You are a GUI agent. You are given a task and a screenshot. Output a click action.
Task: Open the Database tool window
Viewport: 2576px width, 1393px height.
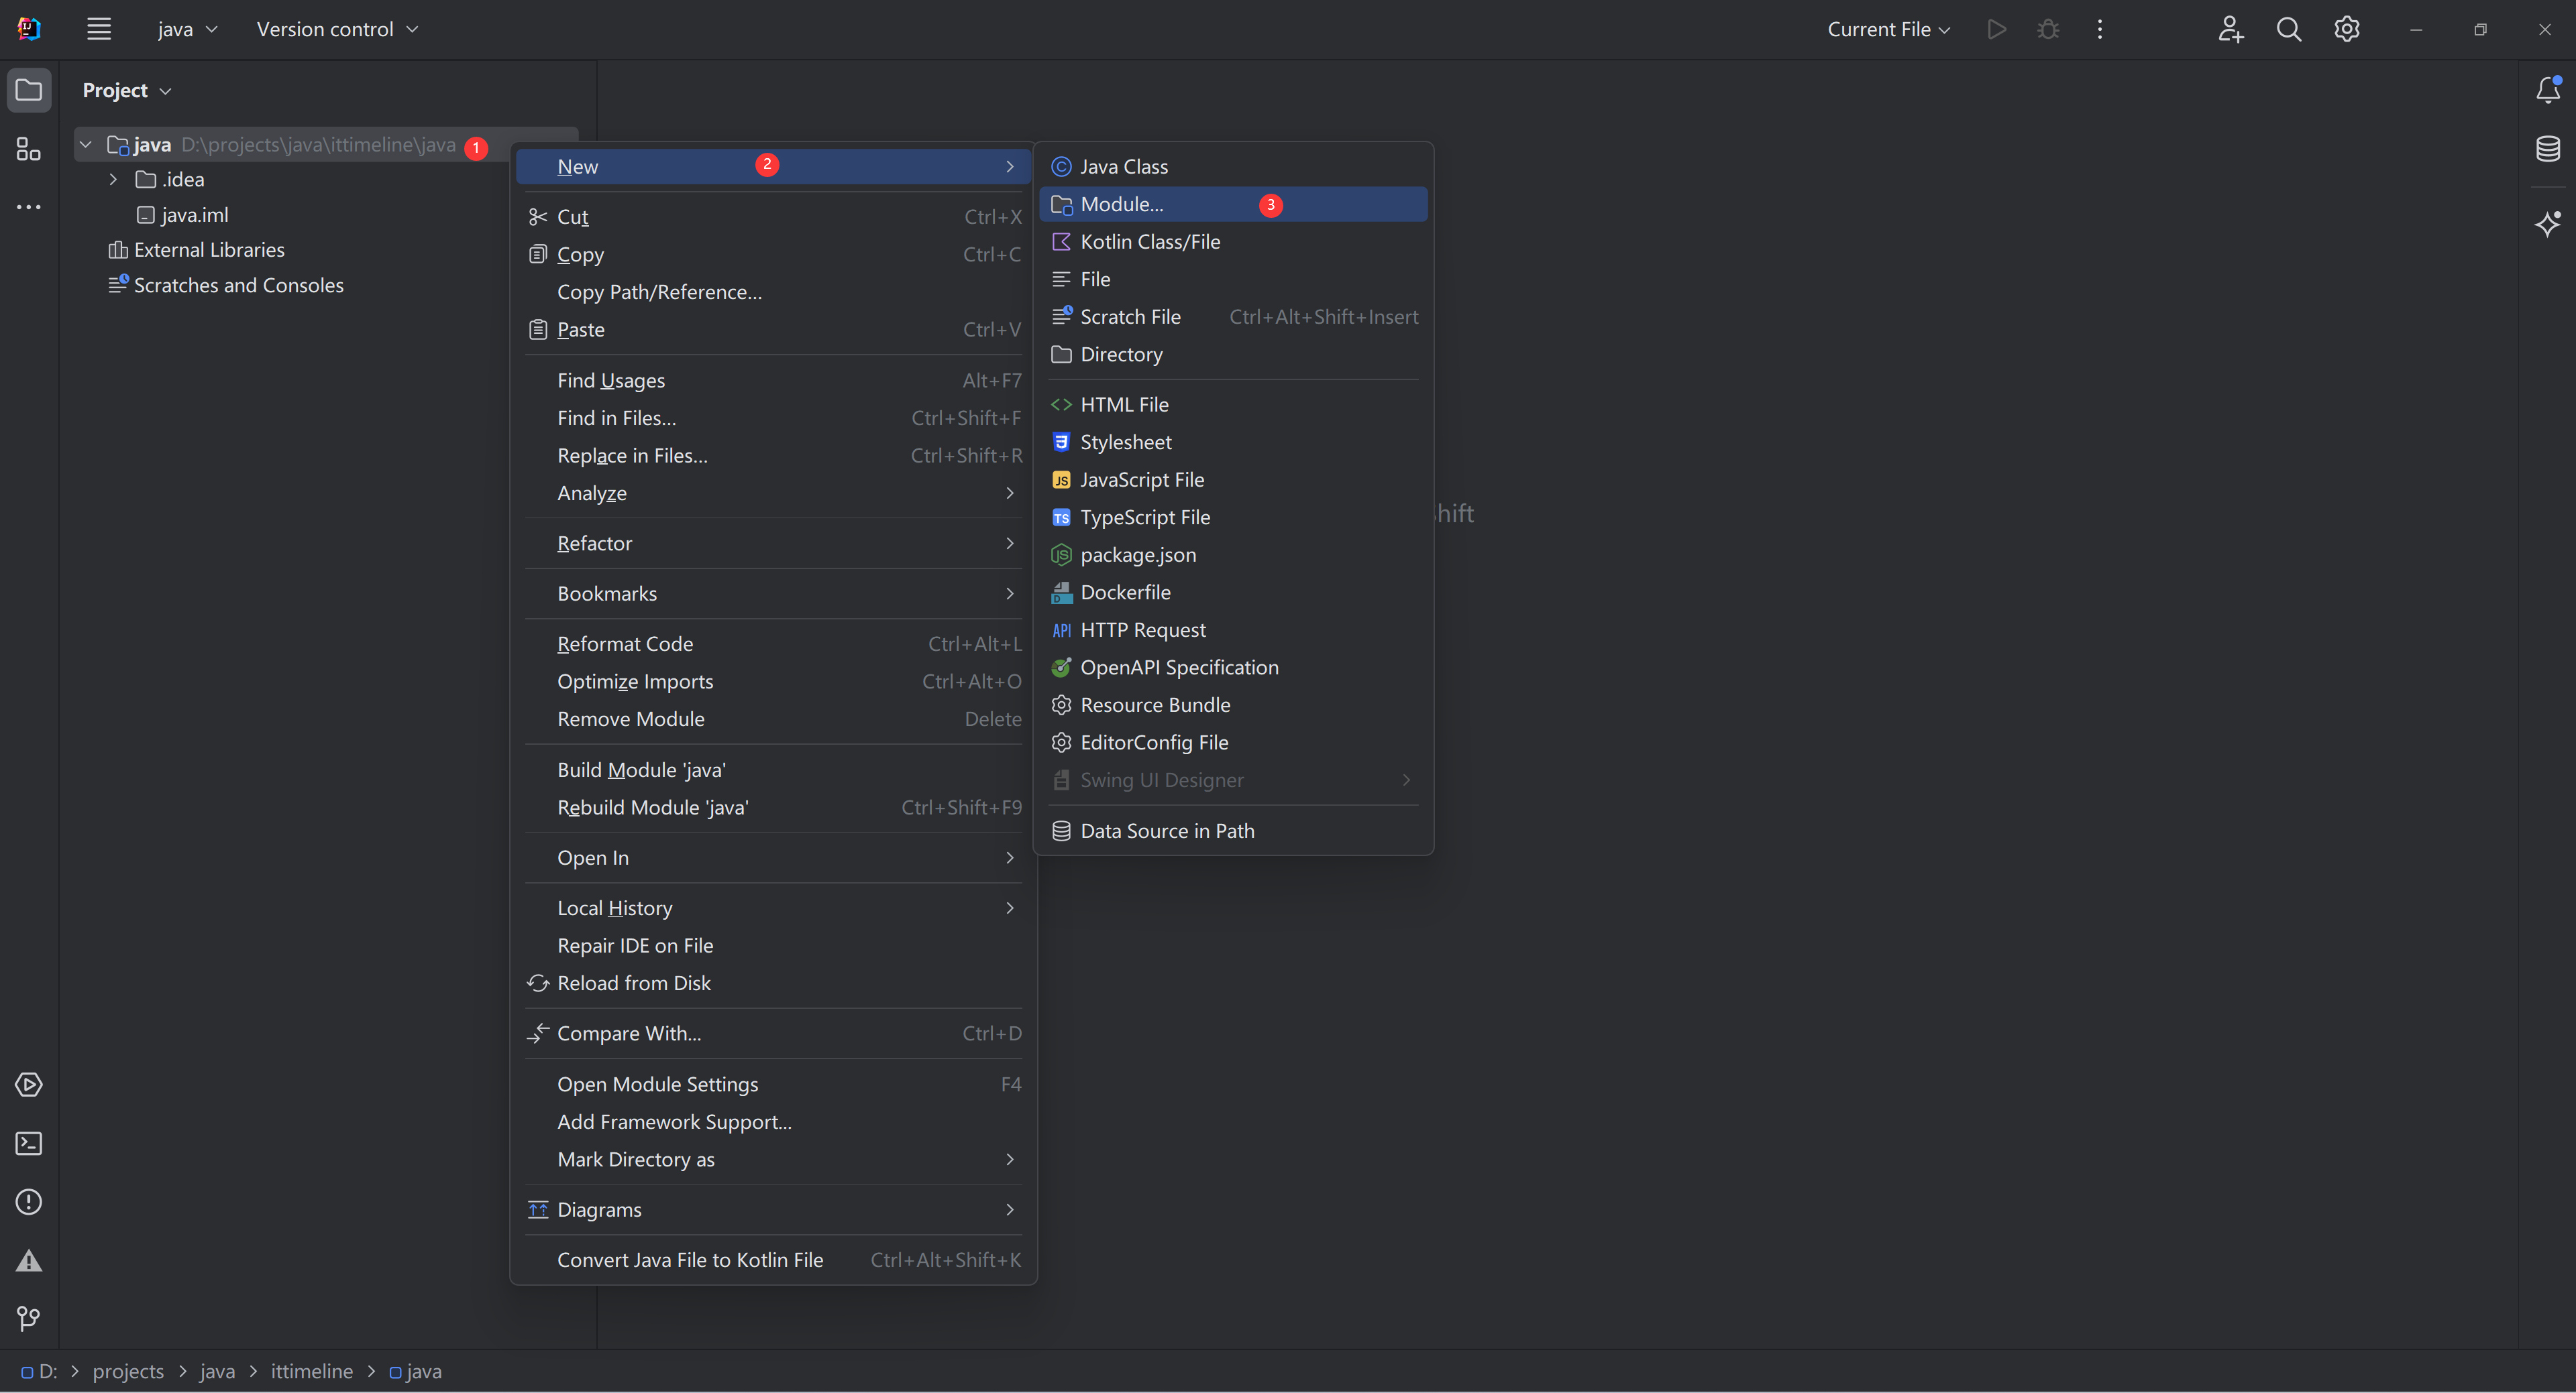point(2548,149)
